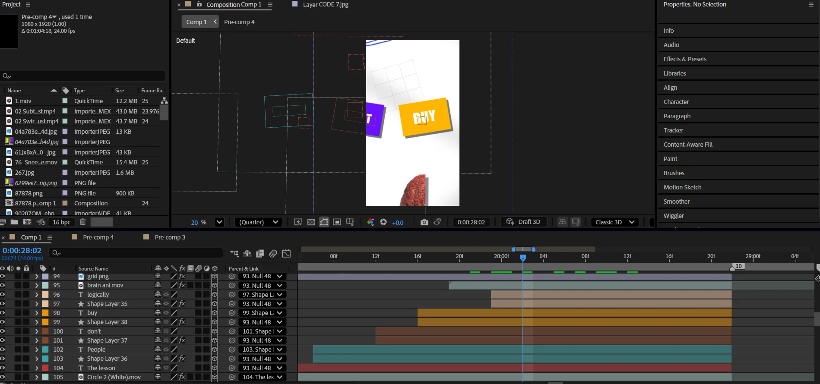Viewport: 820px width, 384px height.
Task: Reset exposure in the viewer
Action: [383, 222]
